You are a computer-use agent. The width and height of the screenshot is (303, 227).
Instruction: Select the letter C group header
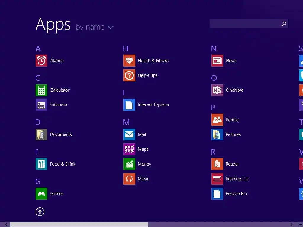click(x=38, y=78)
